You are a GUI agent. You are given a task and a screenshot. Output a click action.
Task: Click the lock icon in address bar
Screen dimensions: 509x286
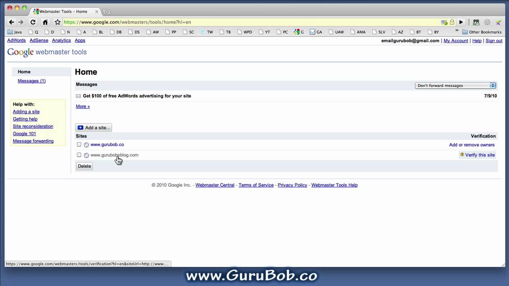coord(452,22)
